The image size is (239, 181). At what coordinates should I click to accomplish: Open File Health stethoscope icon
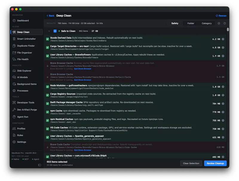tap(14, 59)
